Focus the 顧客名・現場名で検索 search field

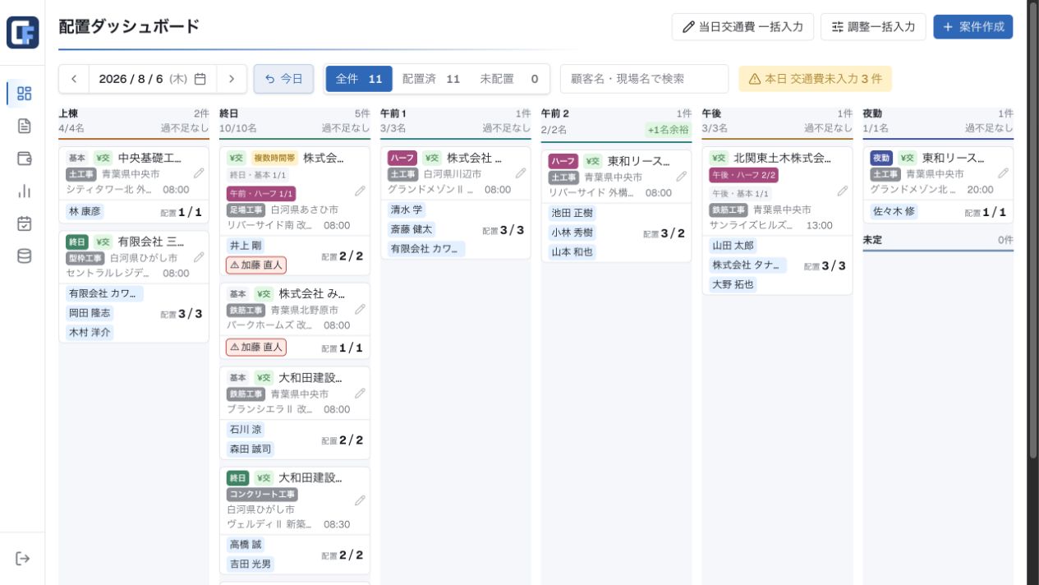pyautogui.click(x=645, y=79)
